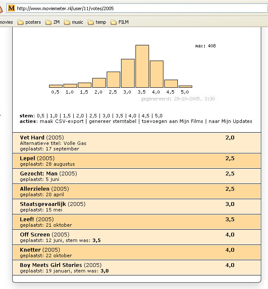This screenshot has height=289, width=268.
Task: Open the Staatsgevaarlijk movie entry
Action: coord(43,204)
